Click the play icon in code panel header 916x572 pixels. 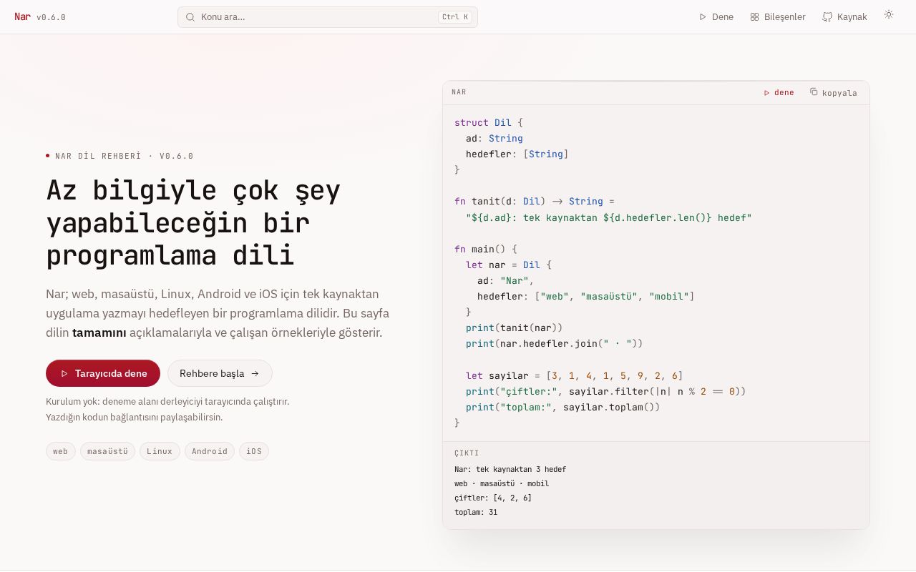tap(767, 93)
